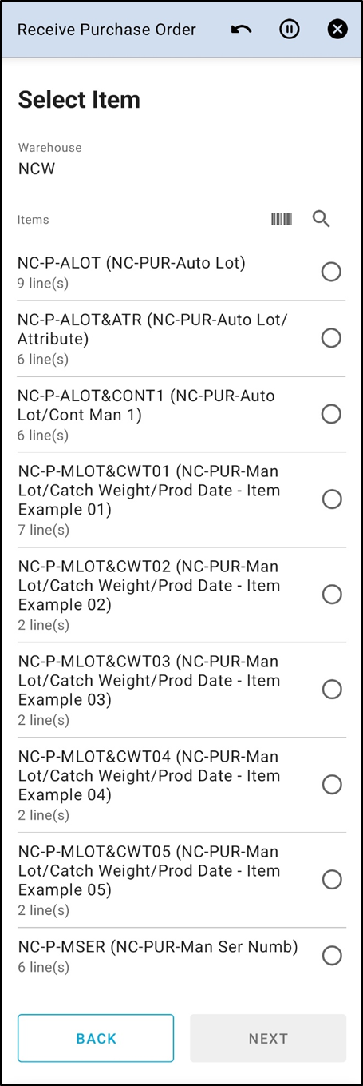Screen dimensions: 363x1086
Task: Choose NC-P-MLOT&CWT04 radio option
Action: click(x=331, y=785)
